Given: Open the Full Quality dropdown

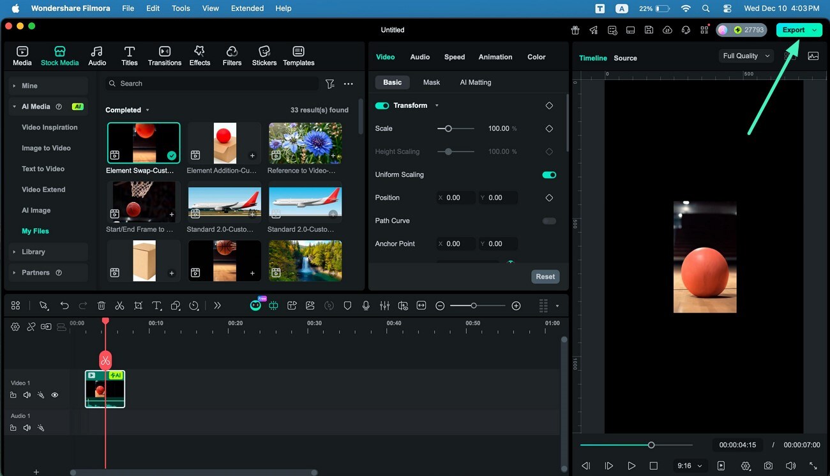Looking at the screenshot, I should point(745,56).
